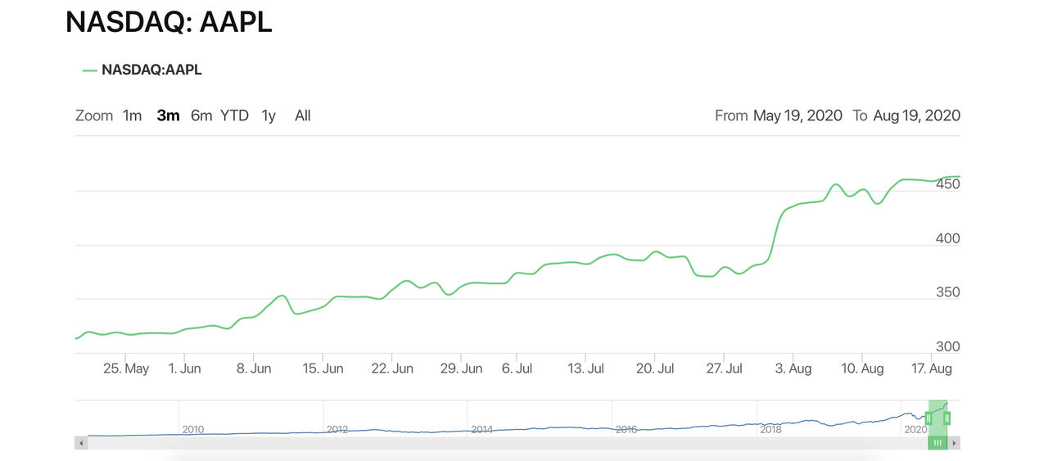The height and width of the screenshot is (461, 1048).
Task: Click the 10. Aug axis label
Action: 862,368
